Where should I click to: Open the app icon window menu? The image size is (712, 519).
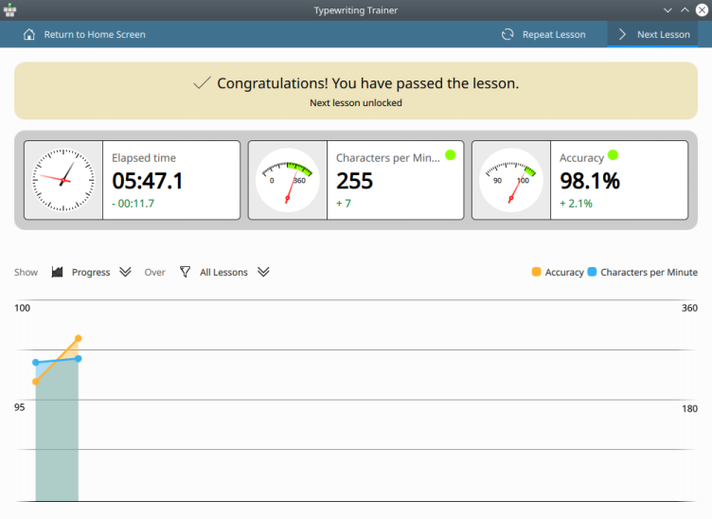[10, 9]
